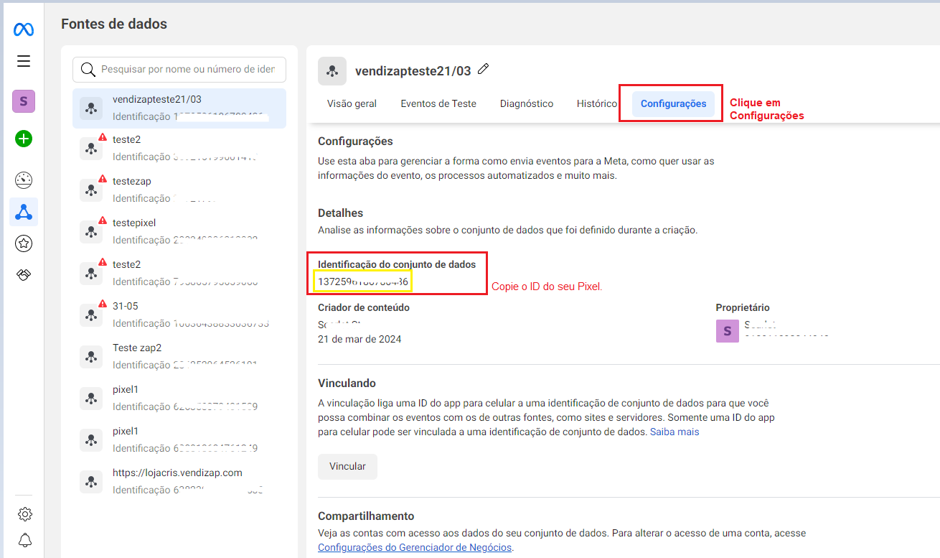
Task: Click the search data sources field
Action: 187,70
